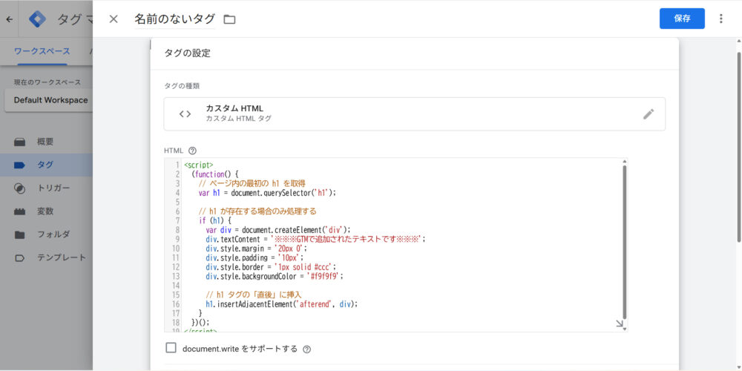Click the code resize handle icon

[x=620, y=324]
